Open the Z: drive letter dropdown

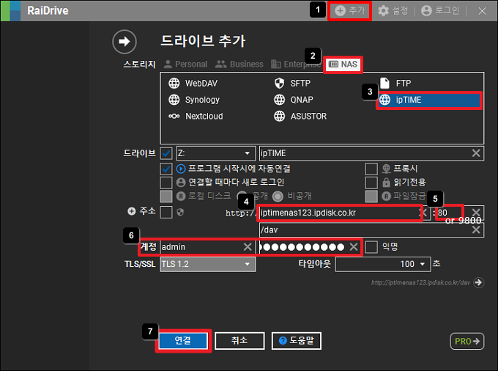[x=215, y=153]
